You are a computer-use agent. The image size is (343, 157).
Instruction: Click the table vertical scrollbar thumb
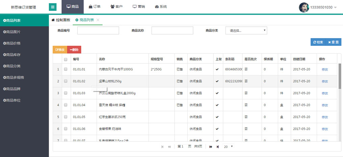pyautogui.click(x=340, y=76)
